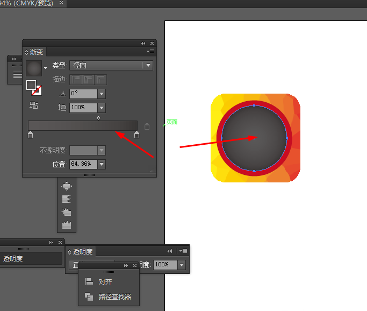Image resolution: width=367 pixels, height=311 pixels.
Task: Open the collapsed 透明度 panel button
Action: pos(31,258)
